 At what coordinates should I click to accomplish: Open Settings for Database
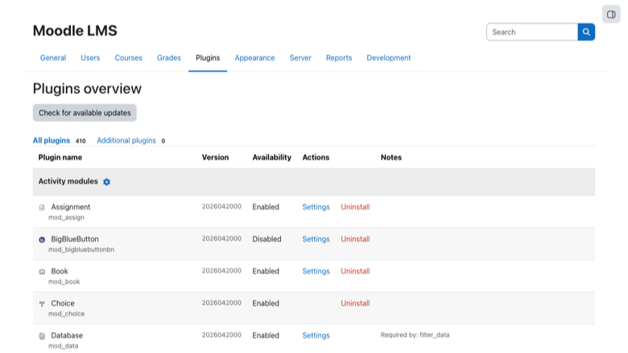pyautogui.click(x=316, y=335)
